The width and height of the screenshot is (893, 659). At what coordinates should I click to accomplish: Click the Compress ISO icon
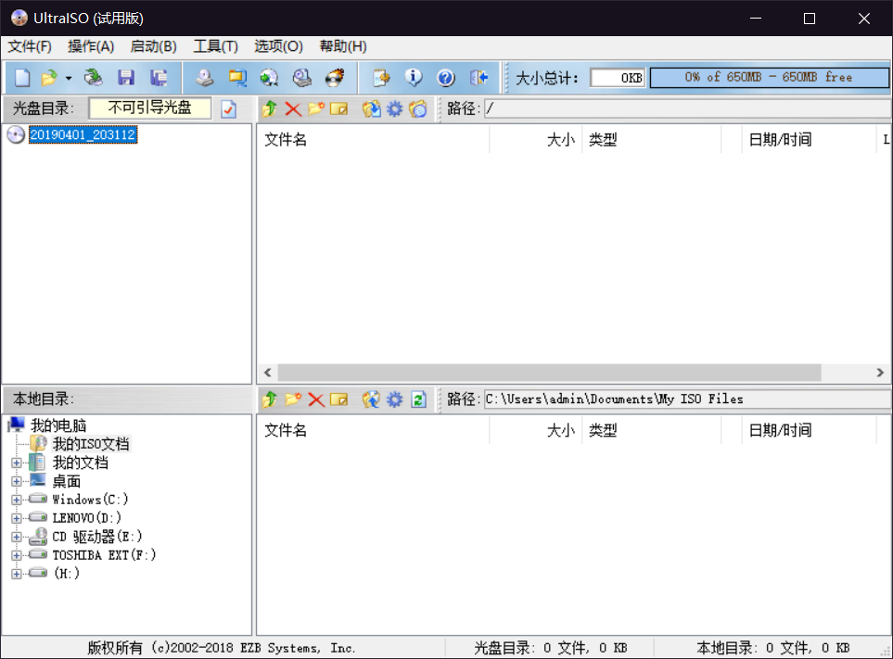click(236, 78)
